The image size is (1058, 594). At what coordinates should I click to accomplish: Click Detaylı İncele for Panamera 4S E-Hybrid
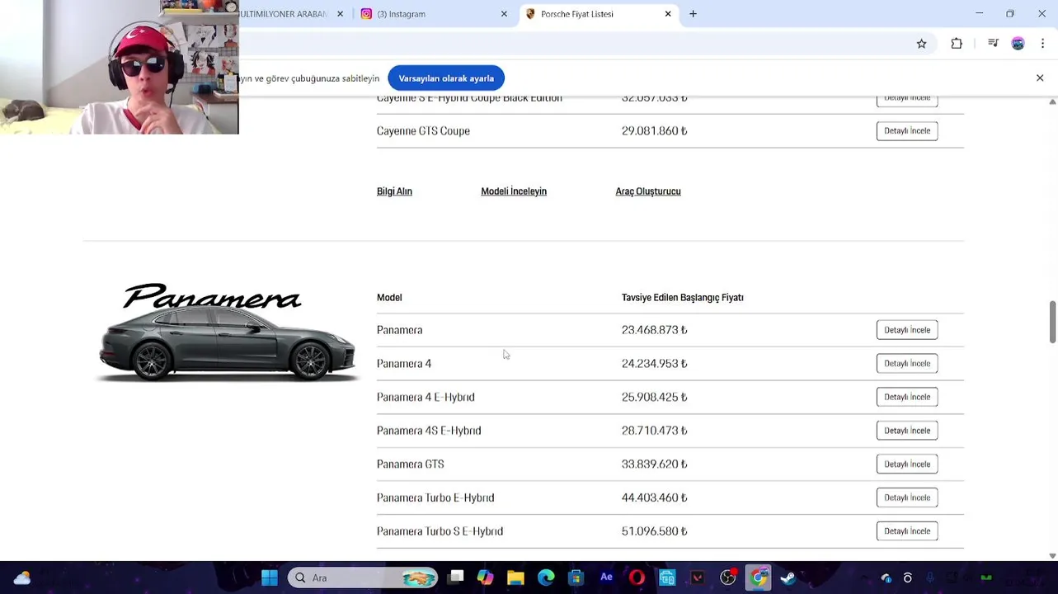[x=907, y=431]
